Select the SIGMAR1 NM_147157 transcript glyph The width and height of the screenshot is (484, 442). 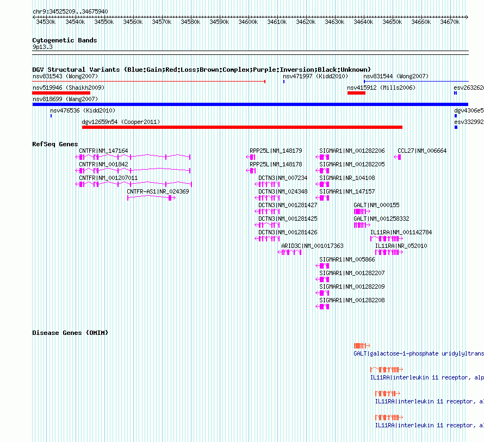322,198
